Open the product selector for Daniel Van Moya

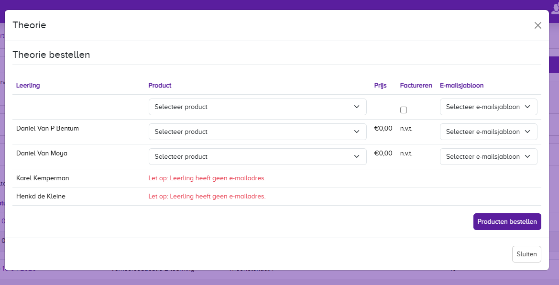pos(257,157)
